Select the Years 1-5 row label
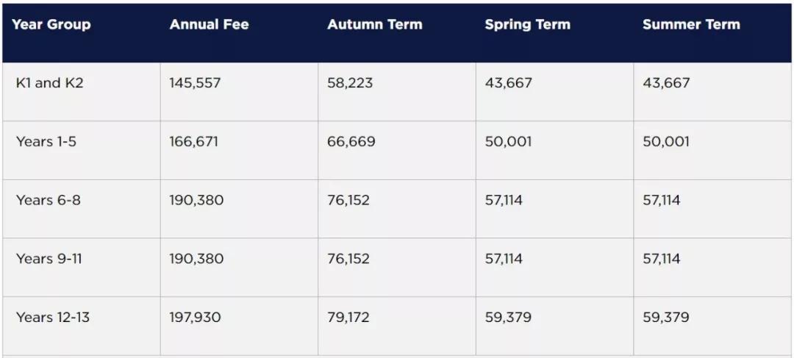794x358 pixels. 46,141
